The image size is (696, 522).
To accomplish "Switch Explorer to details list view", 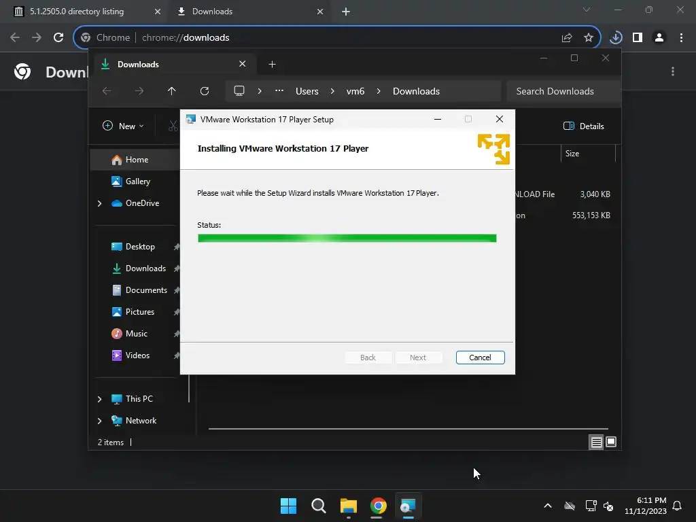I will pyautogui.click(x=596, y=442).
